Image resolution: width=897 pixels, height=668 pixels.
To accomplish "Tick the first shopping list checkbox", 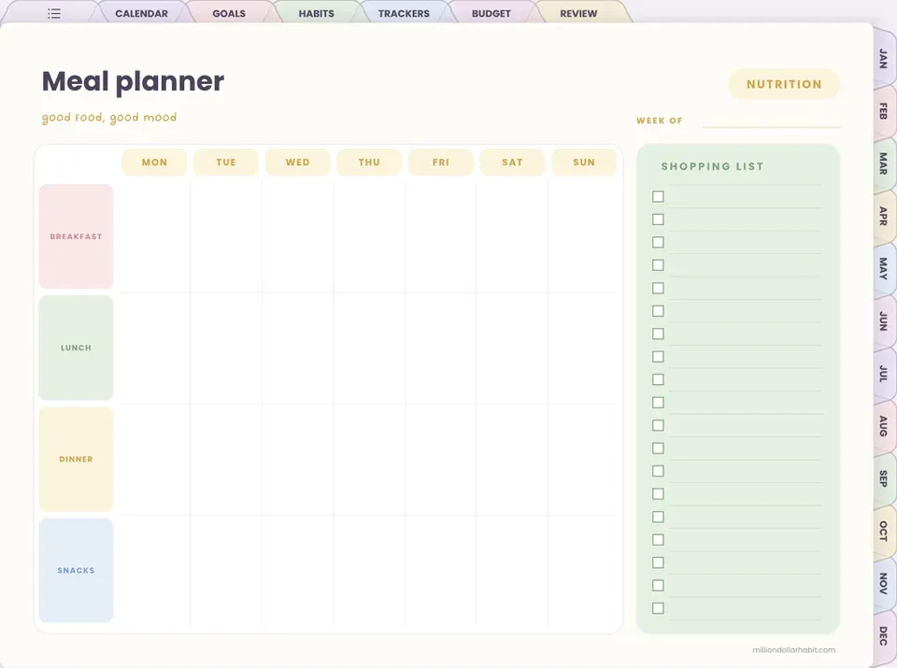I will pyautogui.click(x=659, y=197).
